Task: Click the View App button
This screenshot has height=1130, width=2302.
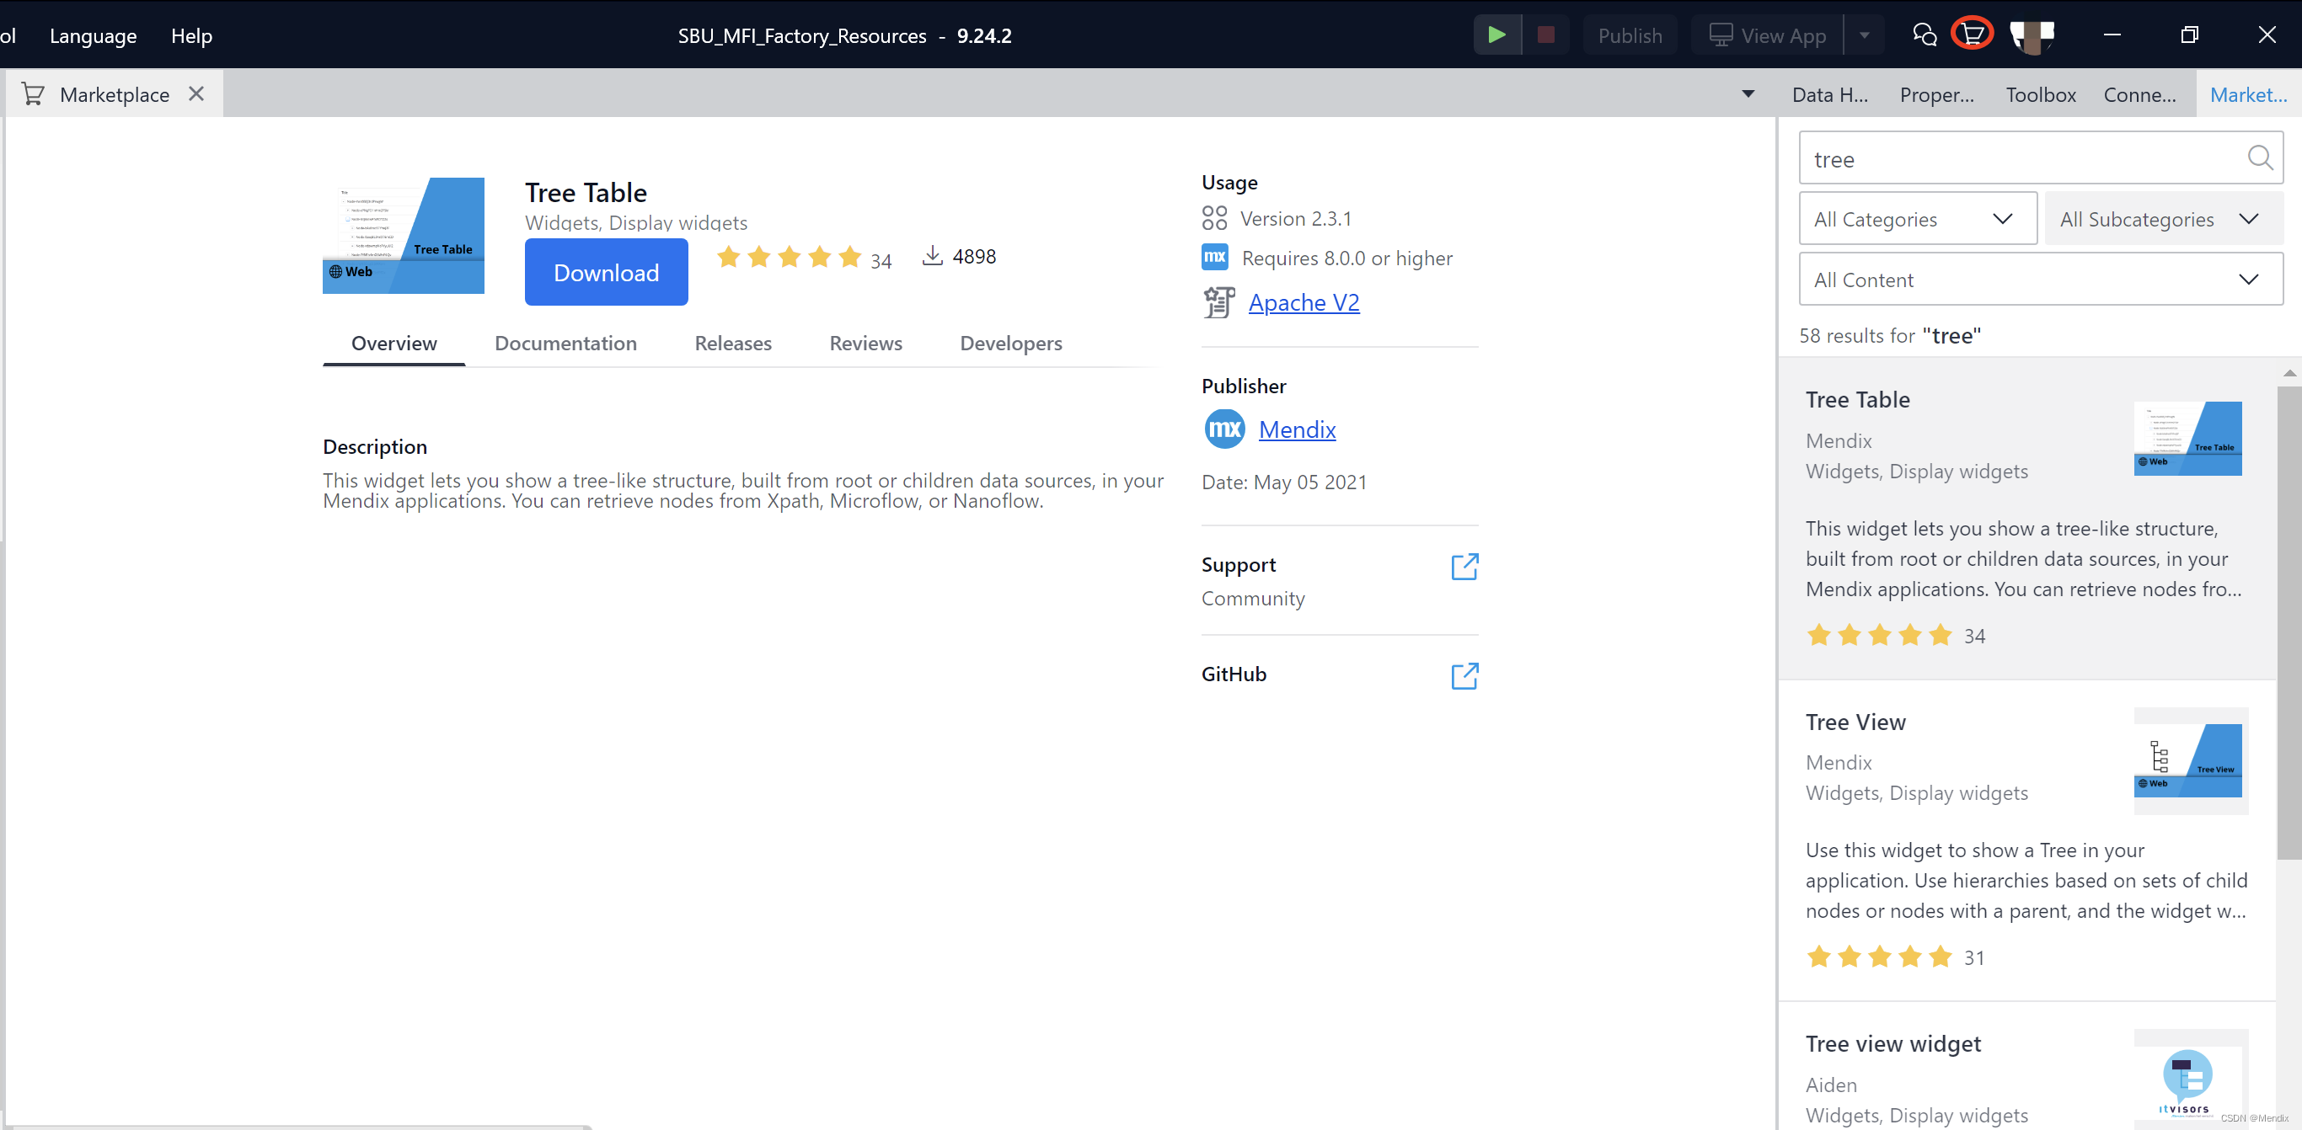Action: point(1767,35)
